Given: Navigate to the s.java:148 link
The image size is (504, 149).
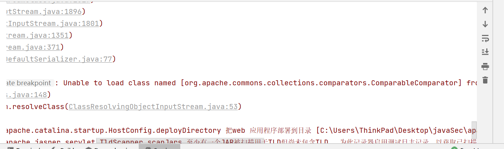Looking at the screenshot, I should [27, 95].
